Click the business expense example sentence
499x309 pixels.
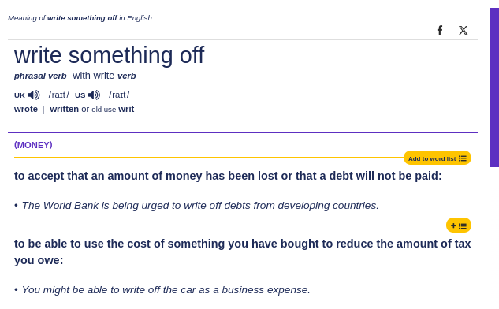point(166,290)
